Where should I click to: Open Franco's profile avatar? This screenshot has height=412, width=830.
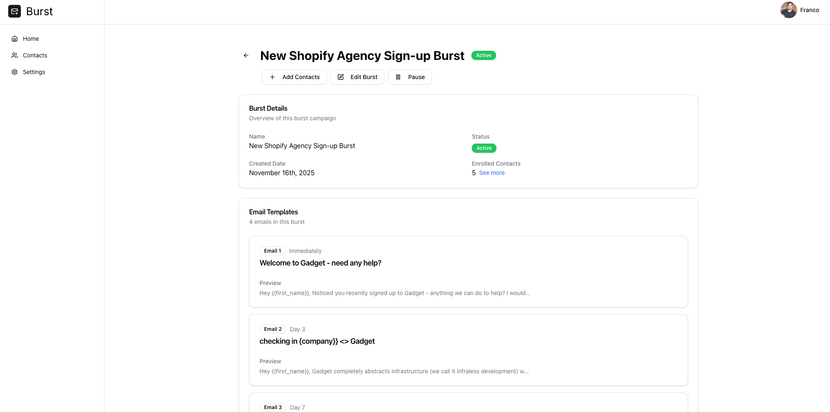[x=788, y=10]
